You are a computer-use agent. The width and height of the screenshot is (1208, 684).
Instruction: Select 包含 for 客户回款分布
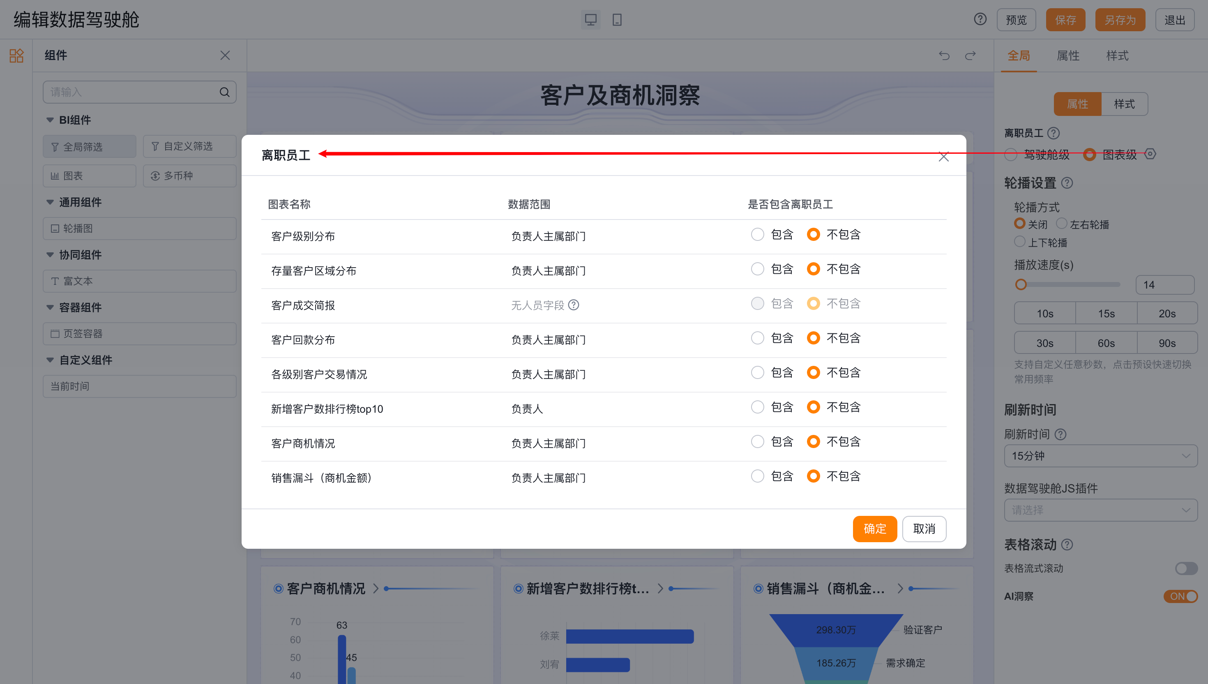(757, 338)
